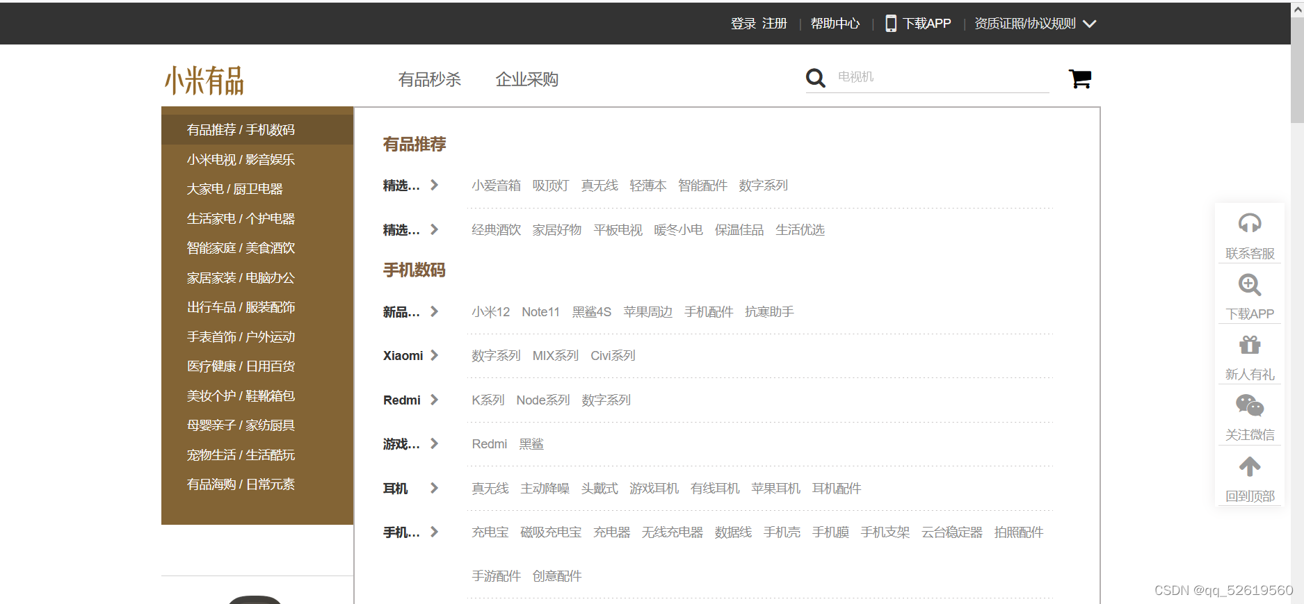
Task: Open the 帮助中心 link
Action: tap(835, 24)
